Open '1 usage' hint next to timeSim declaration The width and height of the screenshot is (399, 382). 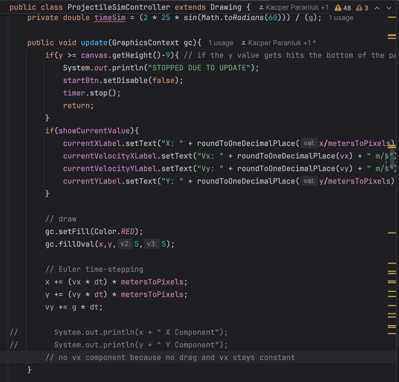(341, 18)
